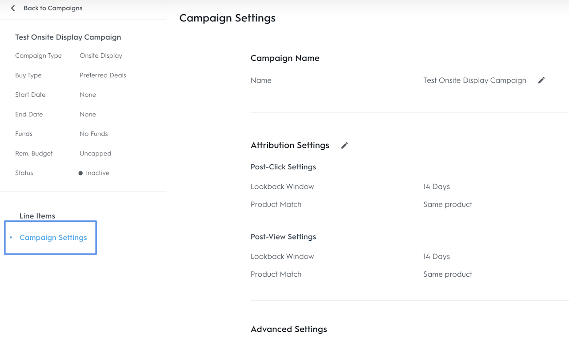Edit Attribution Settings with pencil icon
The height and width of the screenshot is (342, 569).
[x=344, y=145]
